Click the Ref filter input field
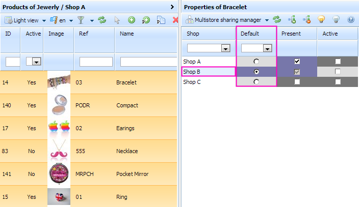The width and height of the screenshot is (359, 207). point(96,62)
